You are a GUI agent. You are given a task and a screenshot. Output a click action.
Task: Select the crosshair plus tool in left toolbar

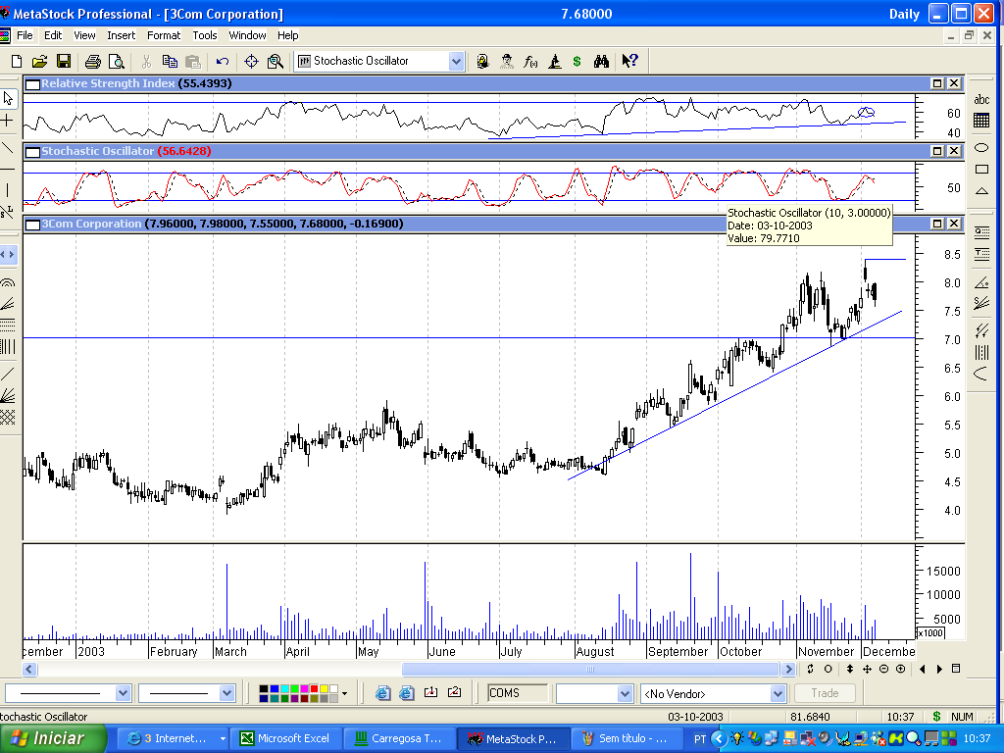tap(8, 120)
